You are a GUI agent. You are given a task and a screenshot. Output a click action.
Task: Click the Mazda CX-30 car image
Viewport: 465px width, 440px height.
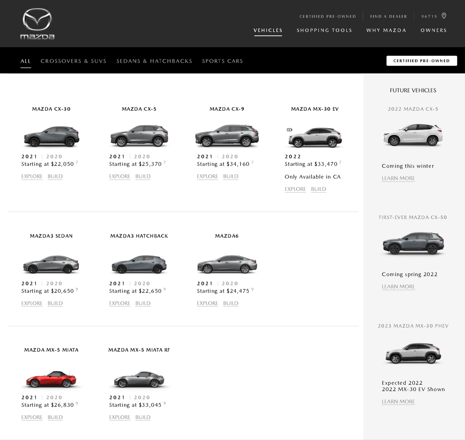coord(52,136)
